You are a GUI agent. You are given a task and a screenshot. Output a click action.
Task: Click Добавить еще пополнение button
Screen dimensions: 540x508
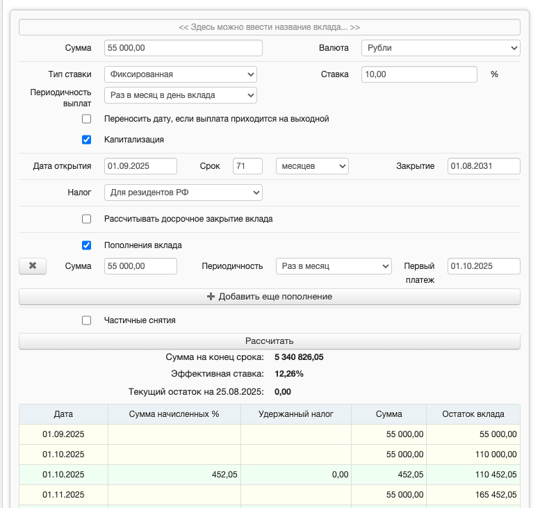[x=270, y=297]
